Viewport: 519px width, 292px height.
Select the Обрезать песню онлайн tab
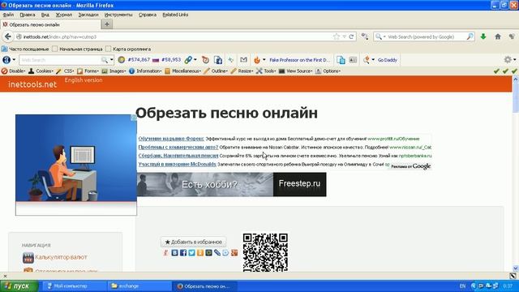click(50, 24)
